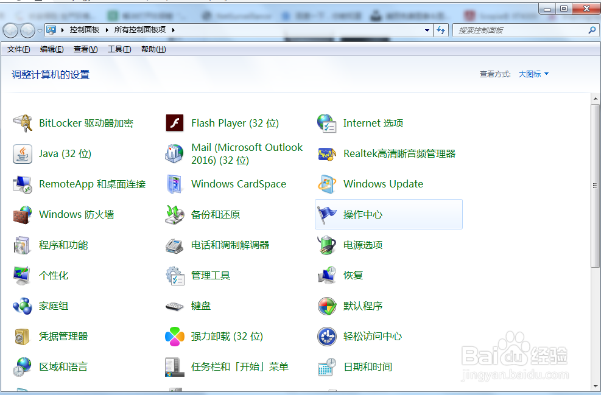Open 电源选项 battery icon

(326, 245)
